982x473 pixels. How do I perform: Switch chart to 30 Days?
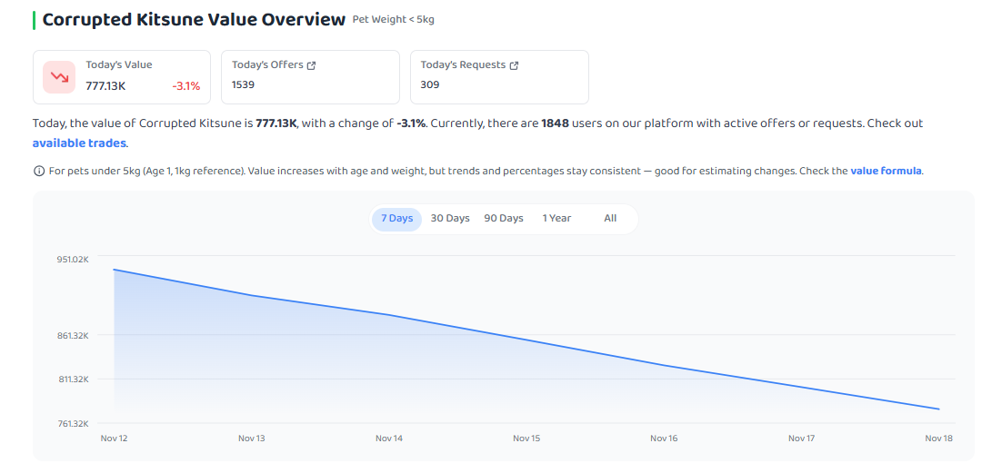point(450,219)
